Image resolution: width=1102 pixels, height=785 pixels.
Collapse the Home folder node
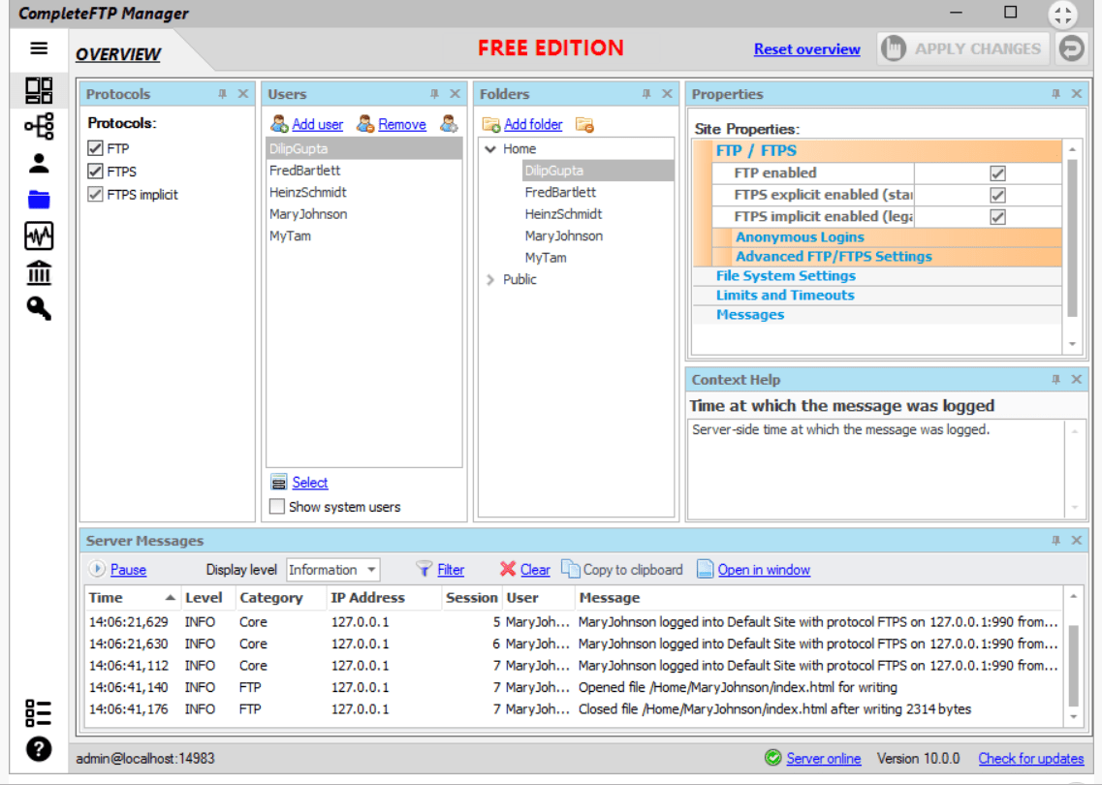tap(490, 149)
